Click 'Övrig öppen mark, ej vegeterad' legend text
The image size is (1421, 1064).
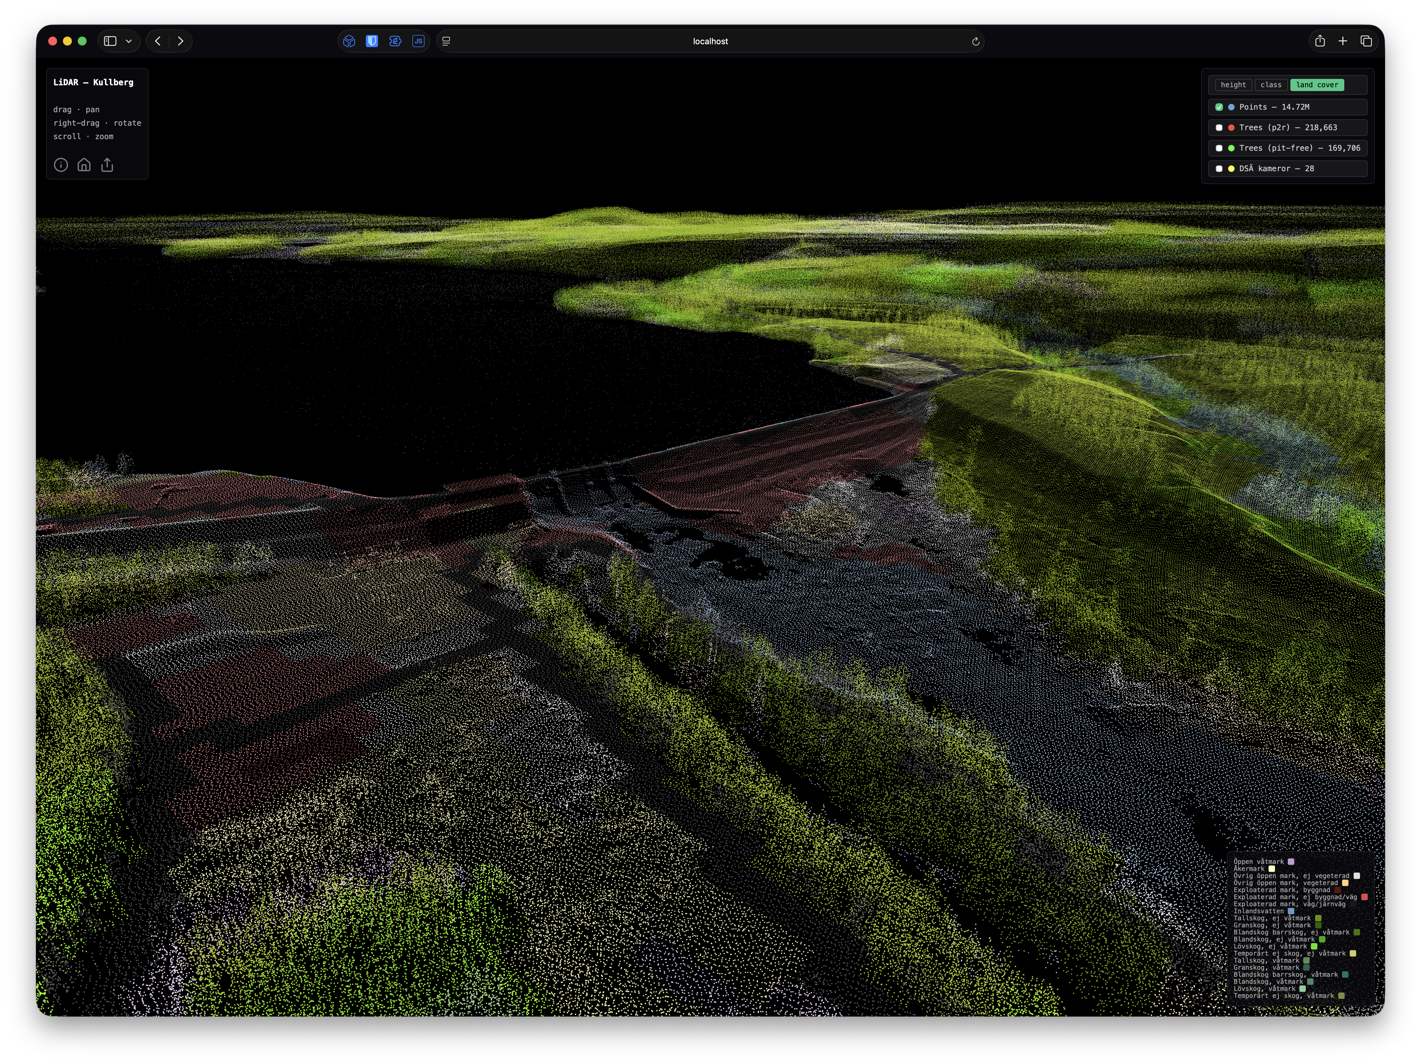(x=1292, y=876)
